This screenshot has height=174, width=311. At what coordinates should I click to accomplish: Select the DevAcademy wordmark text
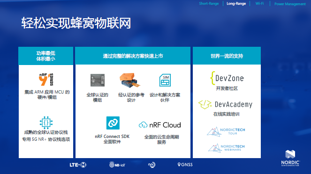click(234, 104)
